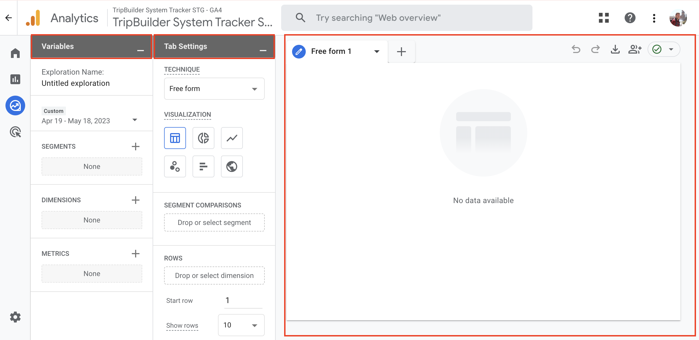This screenshot has width=699, height=340.
Task: Choose the Bar chart visualization
Action: (x=203, y=166)
